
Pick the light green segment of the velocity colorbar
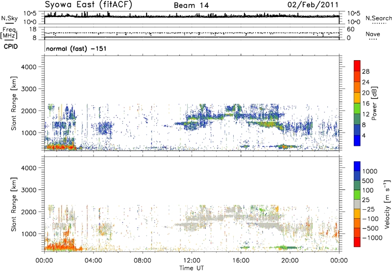[x=357, y=194]
